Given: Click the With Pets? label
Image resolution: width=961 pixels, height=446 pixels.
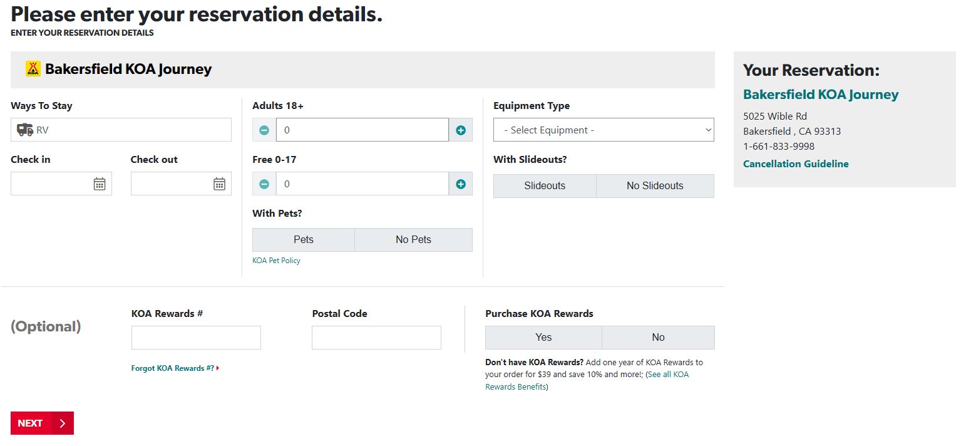Looking at the screenshot, I should click(277, 214).
